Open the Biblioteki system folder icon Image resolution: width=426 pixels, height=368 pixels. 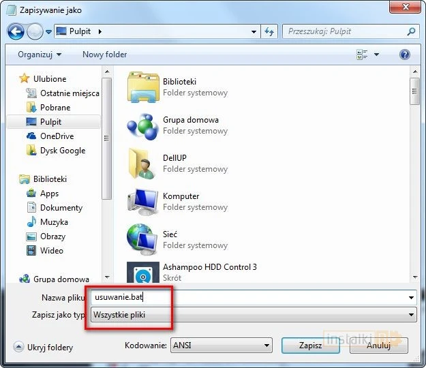(x=142, y=87)
